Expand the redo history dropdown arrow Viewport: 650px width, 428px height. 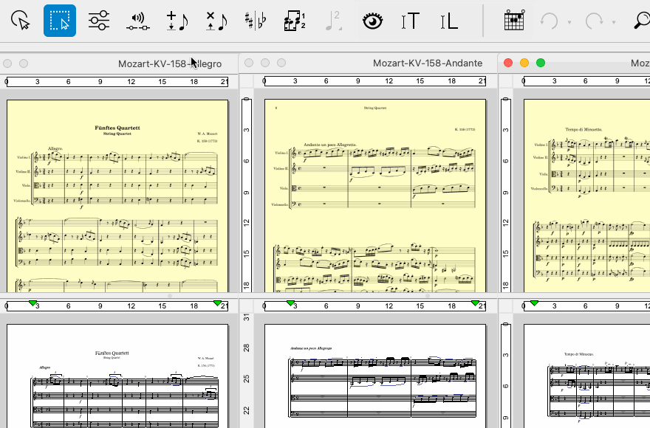pyautogui.click(x=614, y=23)
